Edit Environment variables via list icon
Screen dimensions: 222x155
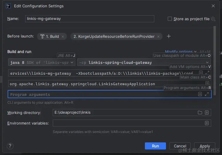(x=207, y=123)
